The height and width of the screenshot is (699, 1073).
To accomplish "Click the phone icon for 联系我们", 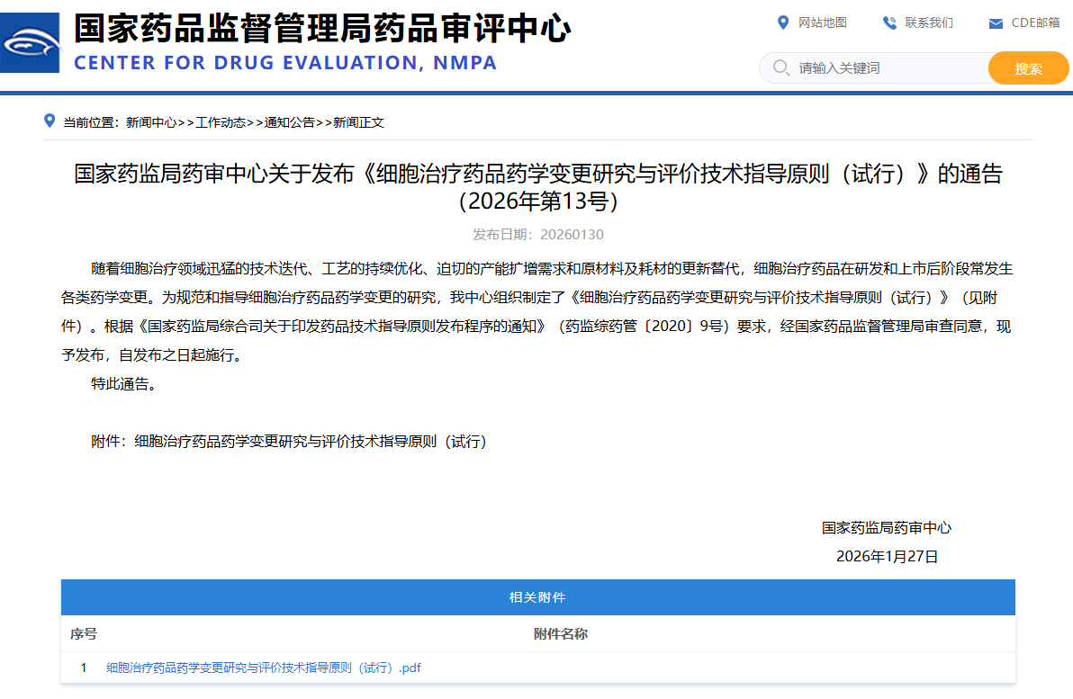I will pyautogui.click(x=889, y=22).
